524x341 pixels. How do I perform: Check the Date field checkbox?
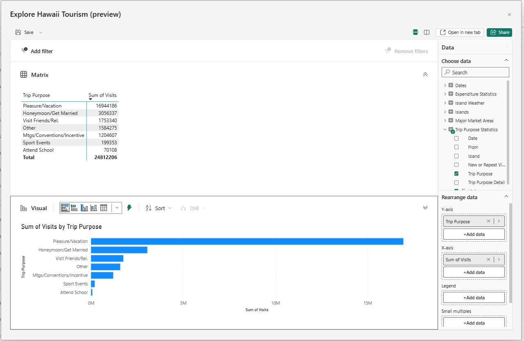456,138
